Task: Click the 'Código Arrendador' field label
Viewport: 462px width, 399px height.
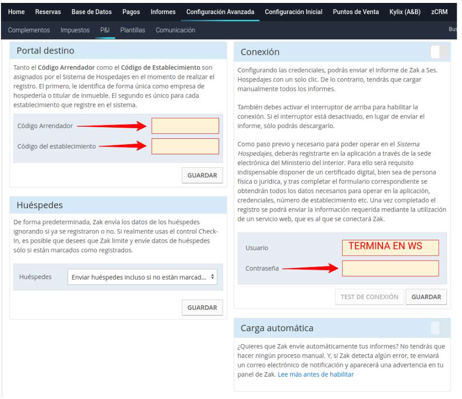Action: tap(45, 126)
